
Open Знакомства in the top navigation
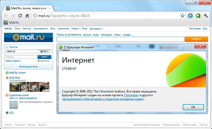pos(63,29)
